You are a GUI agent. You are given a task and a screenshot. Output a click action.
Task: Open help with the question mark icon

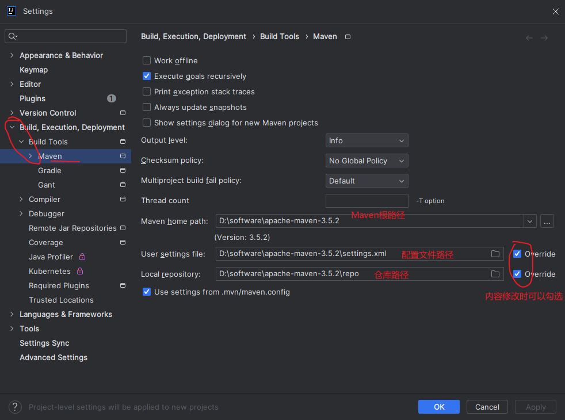15,407
